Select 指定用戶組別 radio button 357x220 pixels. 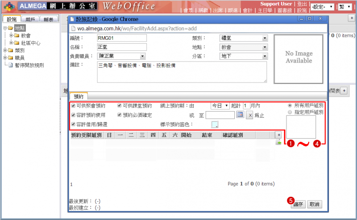click(x=291, y=112)
